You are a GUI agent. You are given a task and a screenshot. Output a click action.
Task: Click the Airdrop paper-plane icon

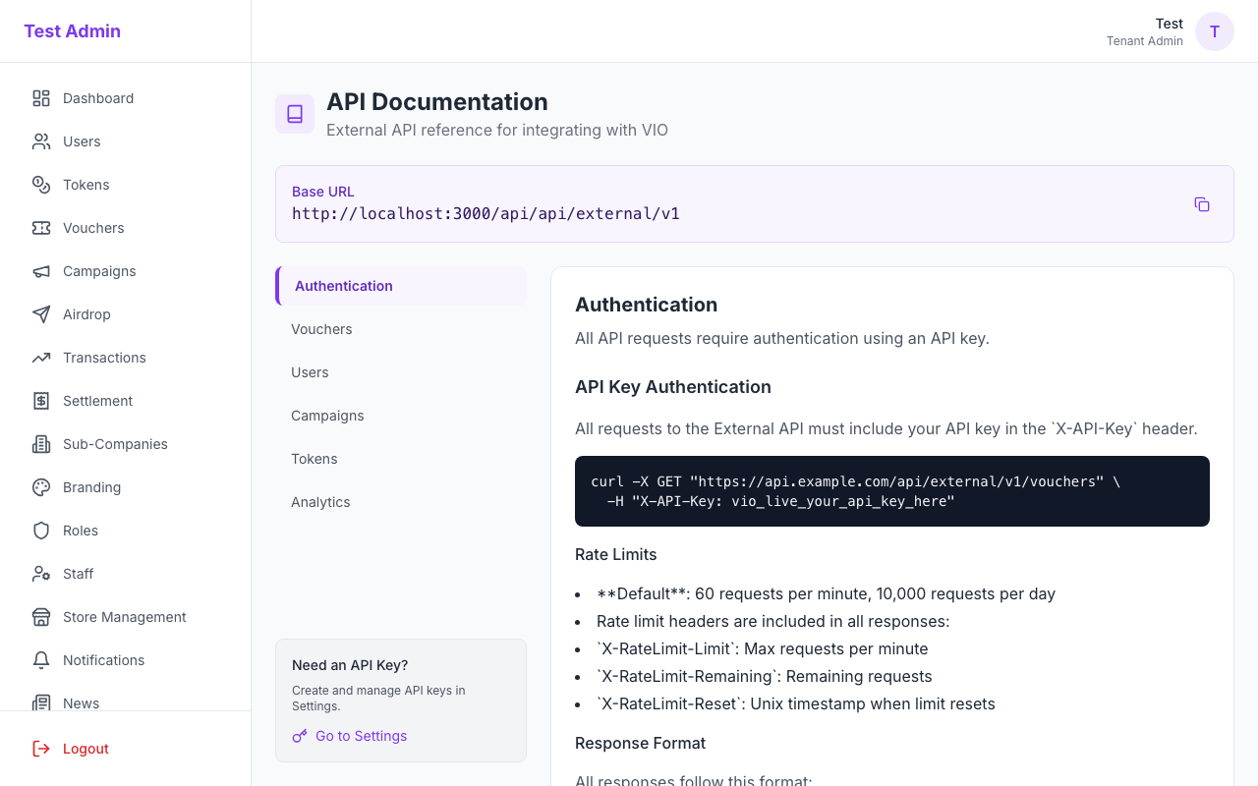[x=40, y=314]
